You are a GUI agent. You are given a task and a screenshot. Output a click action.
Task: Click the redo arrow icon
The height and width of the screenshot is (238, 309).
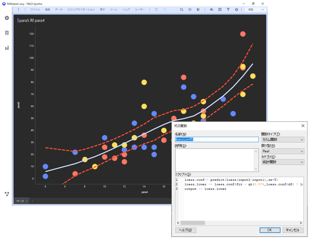pos(165,9)
